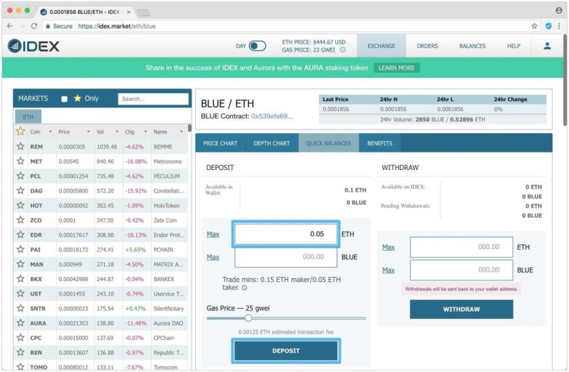Select the ETH market tab
This screenshot has height=372, width=569.
pos(28,116)
